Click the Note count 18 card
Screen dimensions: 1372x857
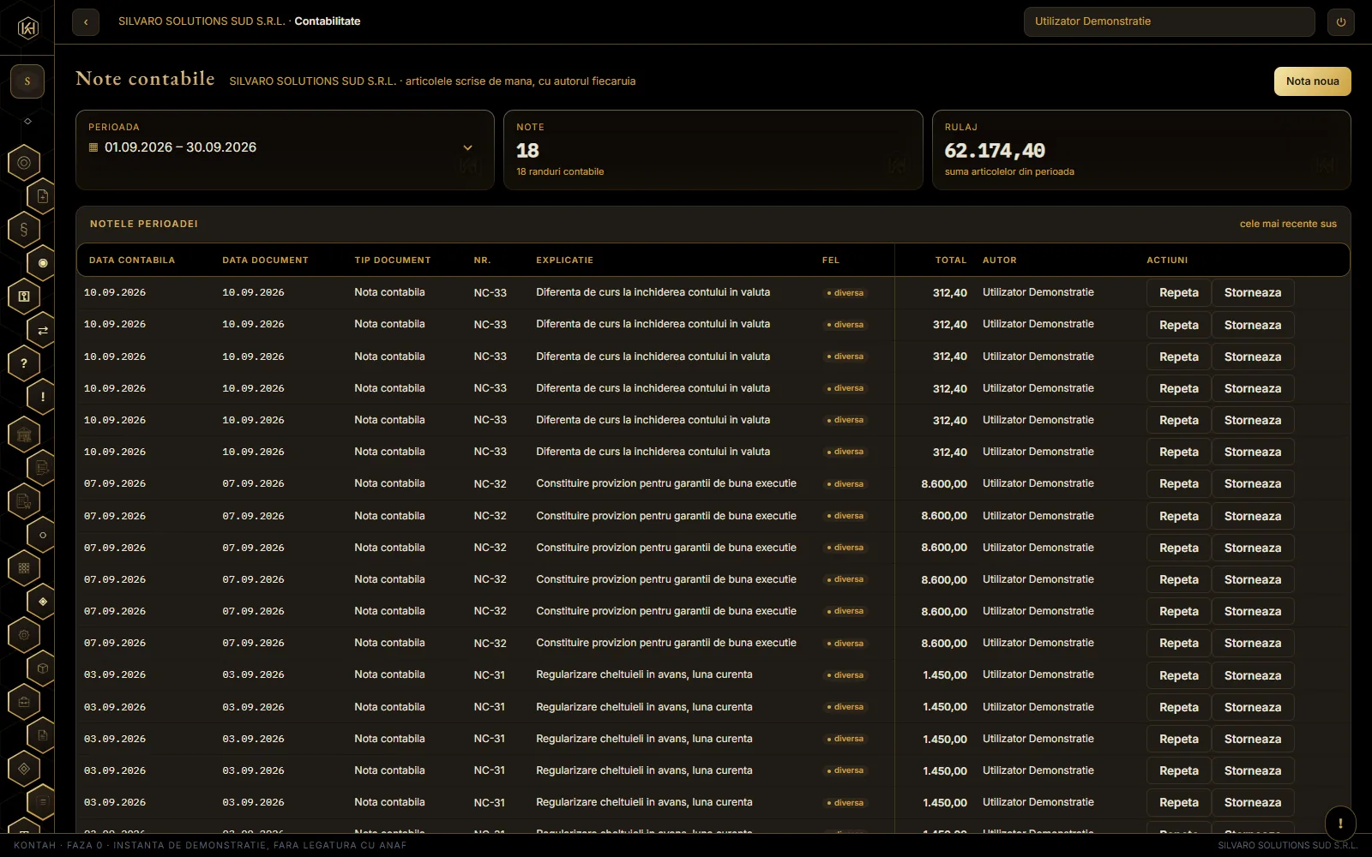[713, 150]
